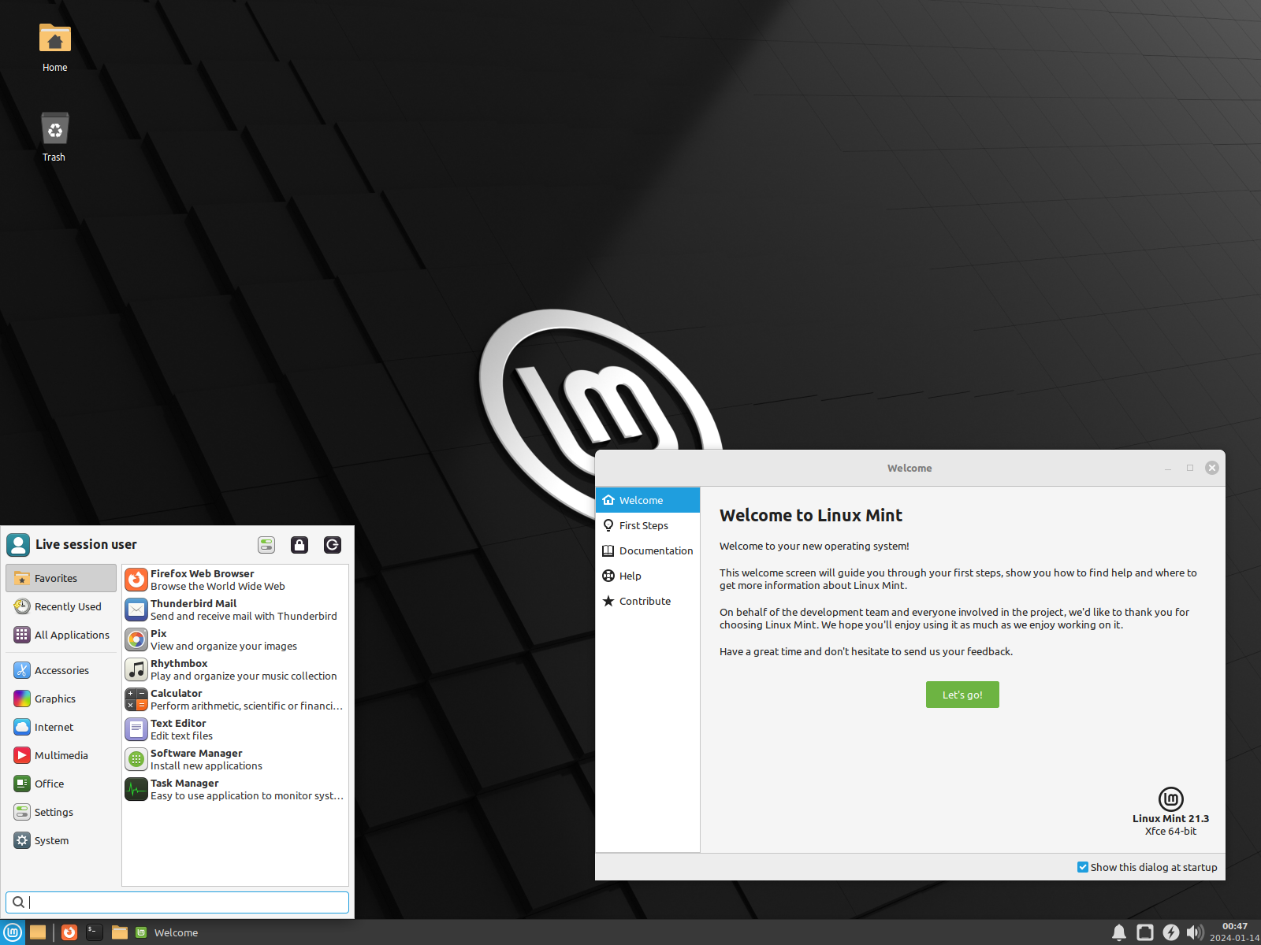This screenshot has height=945, width=1261.
Task: Open terminal from the panel launcher
Action: point(95,932)
